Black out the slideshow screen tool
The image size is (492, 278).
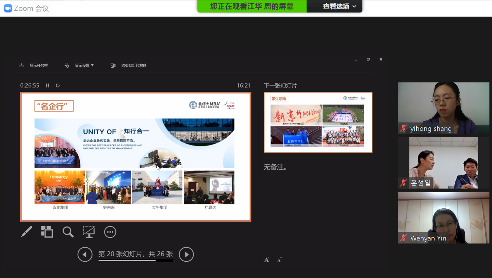[89, 232]
